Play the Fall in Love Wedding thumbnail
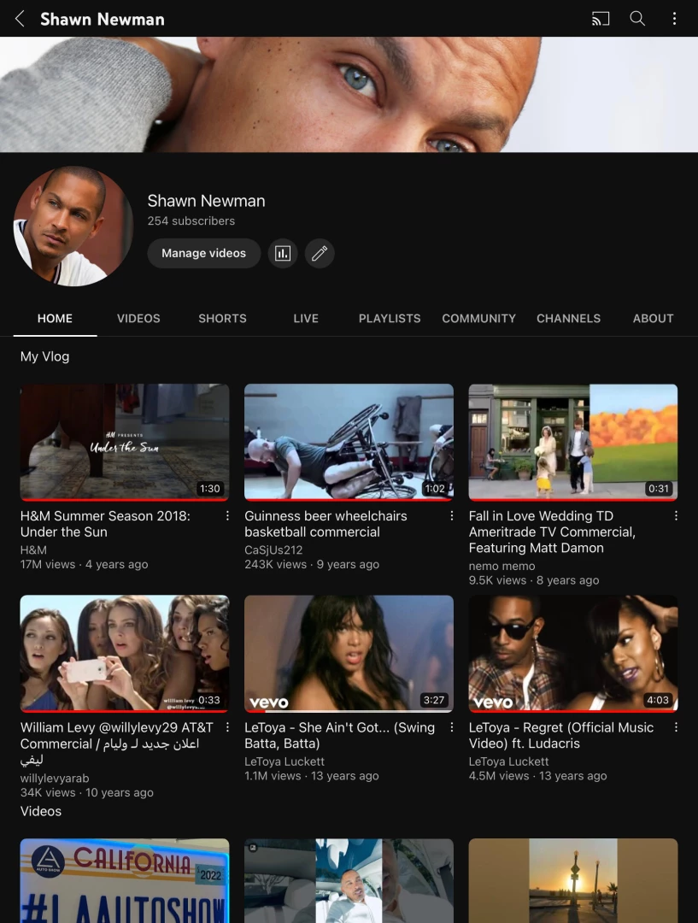 573,442
